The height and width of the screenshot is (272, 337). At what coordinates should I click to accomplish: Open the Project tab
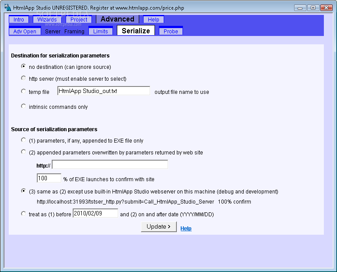(x=79, y=19)
